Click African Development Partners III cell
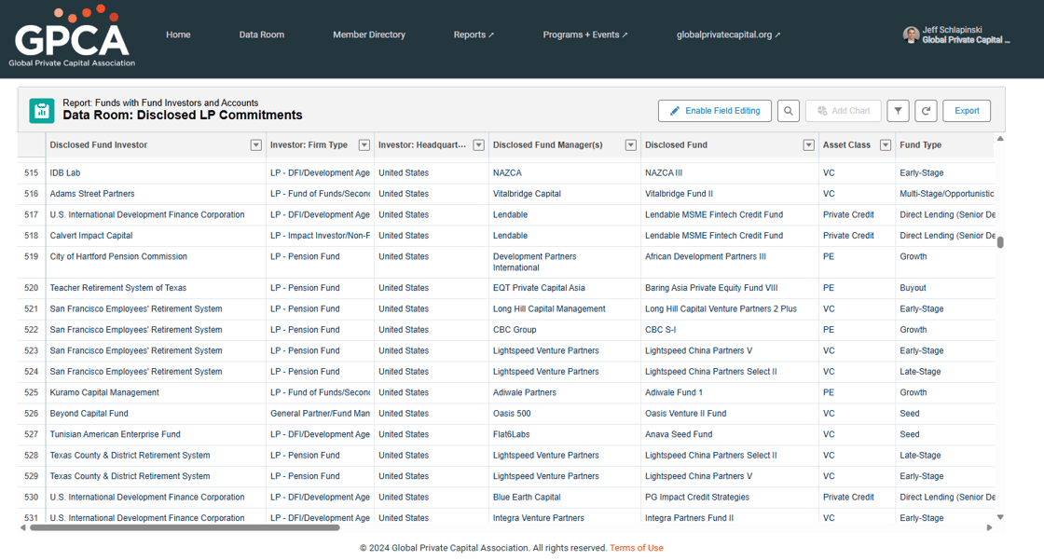 coord(730,262)
